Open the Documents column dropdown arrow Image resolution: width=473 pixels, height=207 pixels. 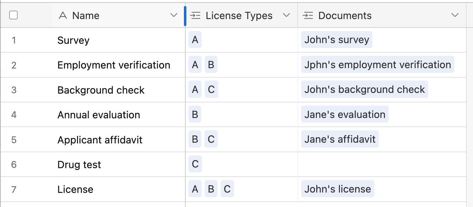(x=455, y=15)
